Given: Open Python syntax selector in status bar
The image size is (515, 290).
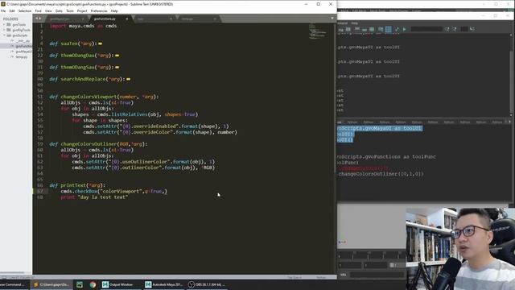Looking at the screenshot, I should click(x=321, y=277).
